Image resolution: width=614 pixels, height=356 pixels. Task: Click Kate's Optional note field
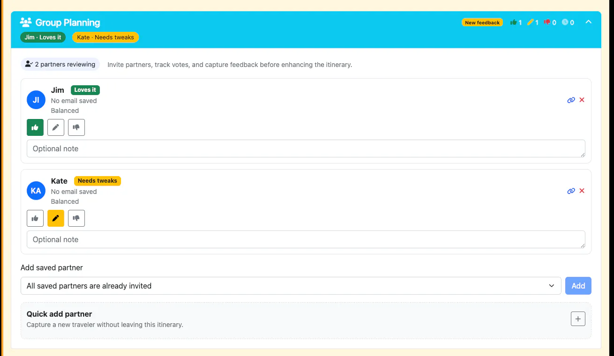pyautogui.click(x=306, y=239)
